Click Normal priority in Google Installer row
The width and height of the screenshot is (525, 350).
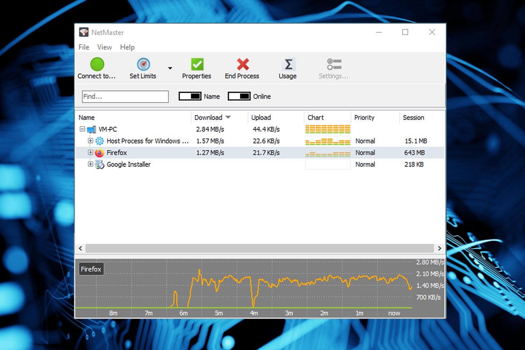(365, 164)
